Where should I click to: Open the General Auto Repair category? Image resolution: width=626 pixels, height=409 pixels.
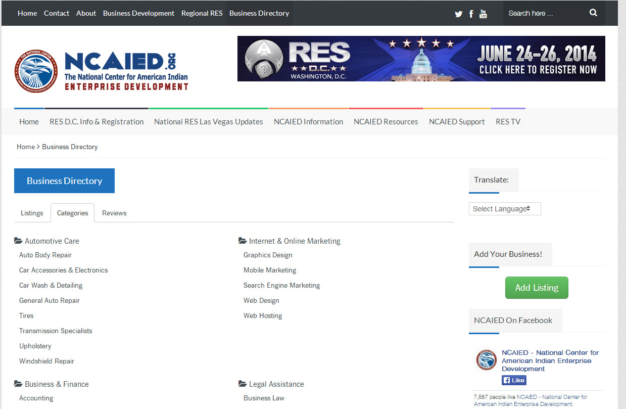coord(50,301)
